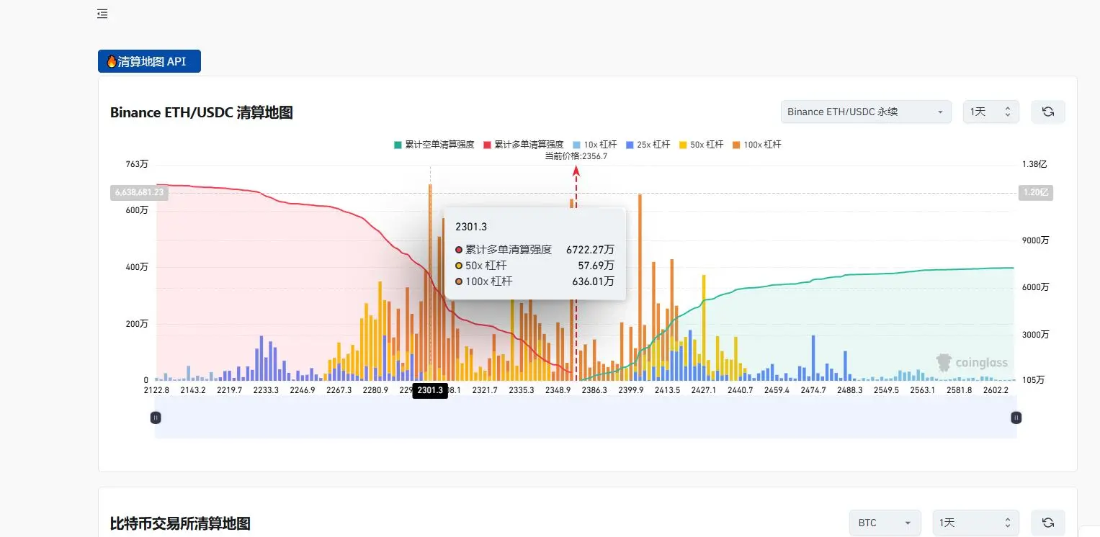Click the 2246.9 x-axis price label
Viewport: 1100px width, 537px height.
(303, 390)
